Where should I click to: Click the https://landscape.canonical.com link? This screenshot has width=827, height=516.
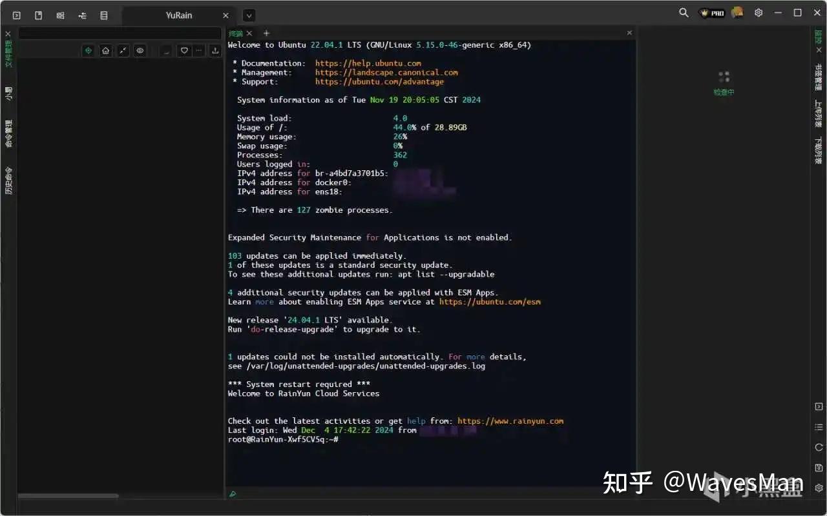tap(386, 73)
